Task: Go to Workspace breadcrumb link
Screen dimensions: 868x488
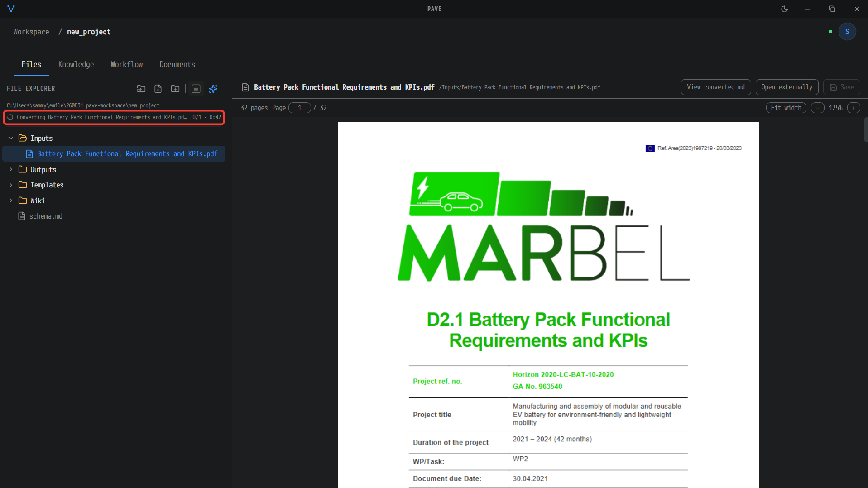Action: click(x=31, y=32)
